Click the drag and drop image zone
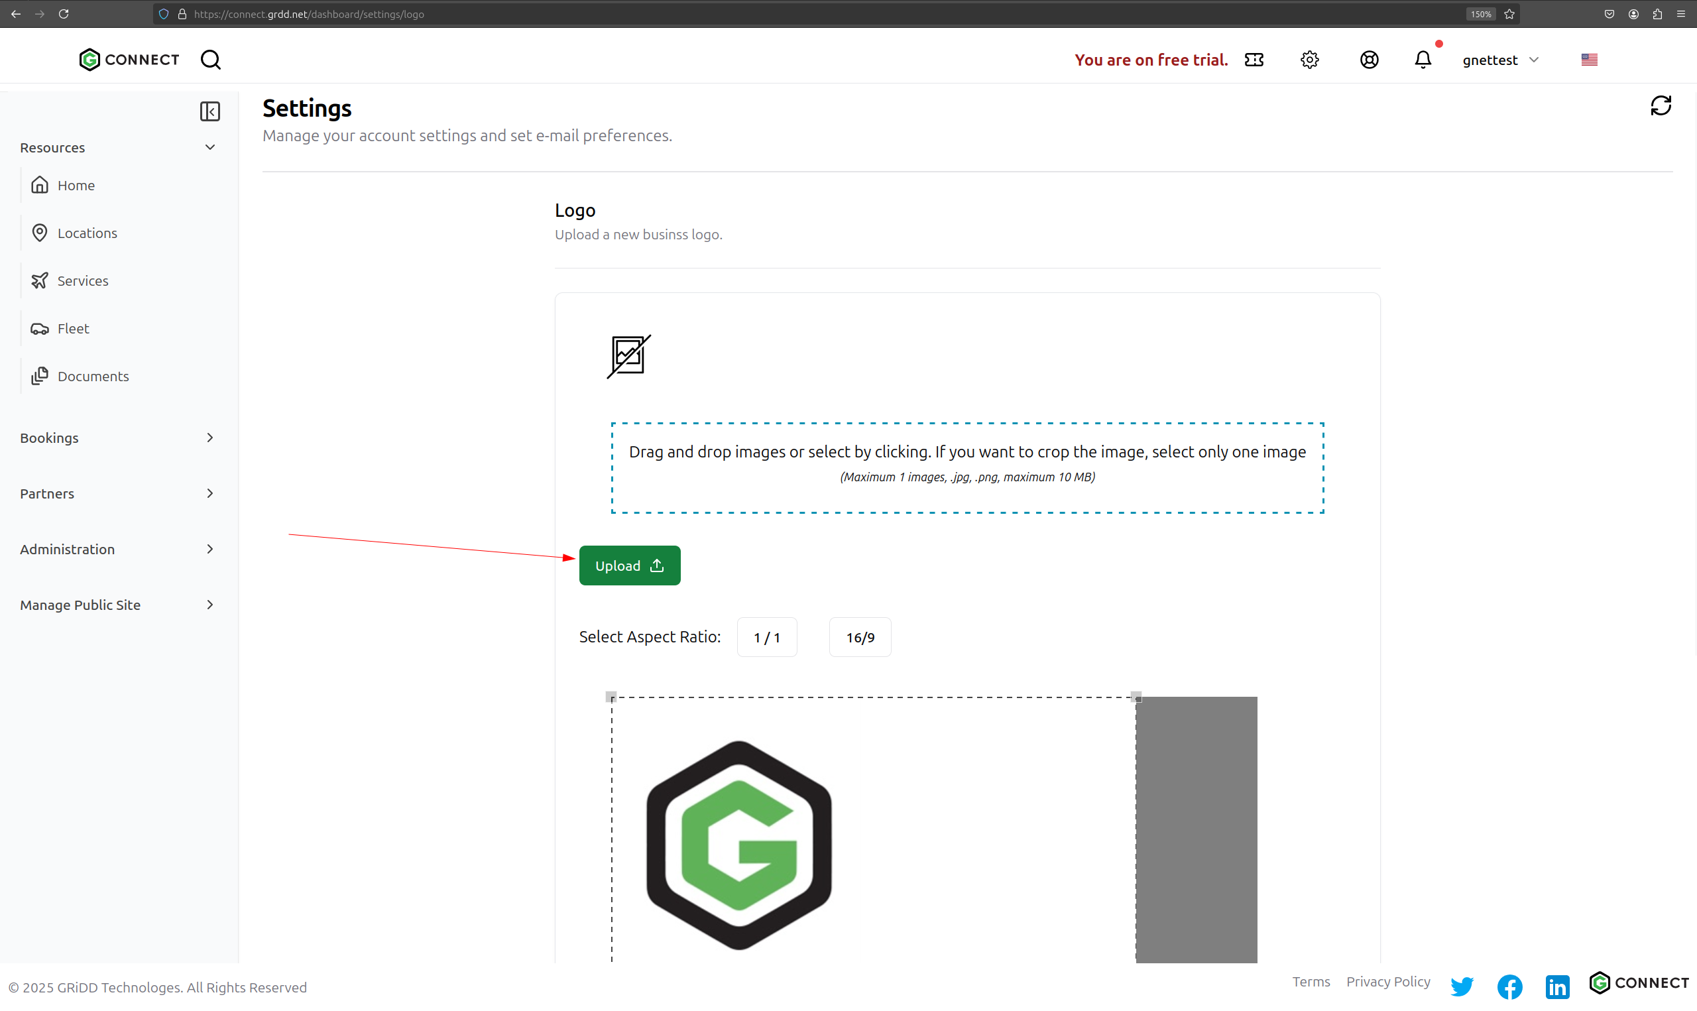1697x1011 pixels. (967, 467)
